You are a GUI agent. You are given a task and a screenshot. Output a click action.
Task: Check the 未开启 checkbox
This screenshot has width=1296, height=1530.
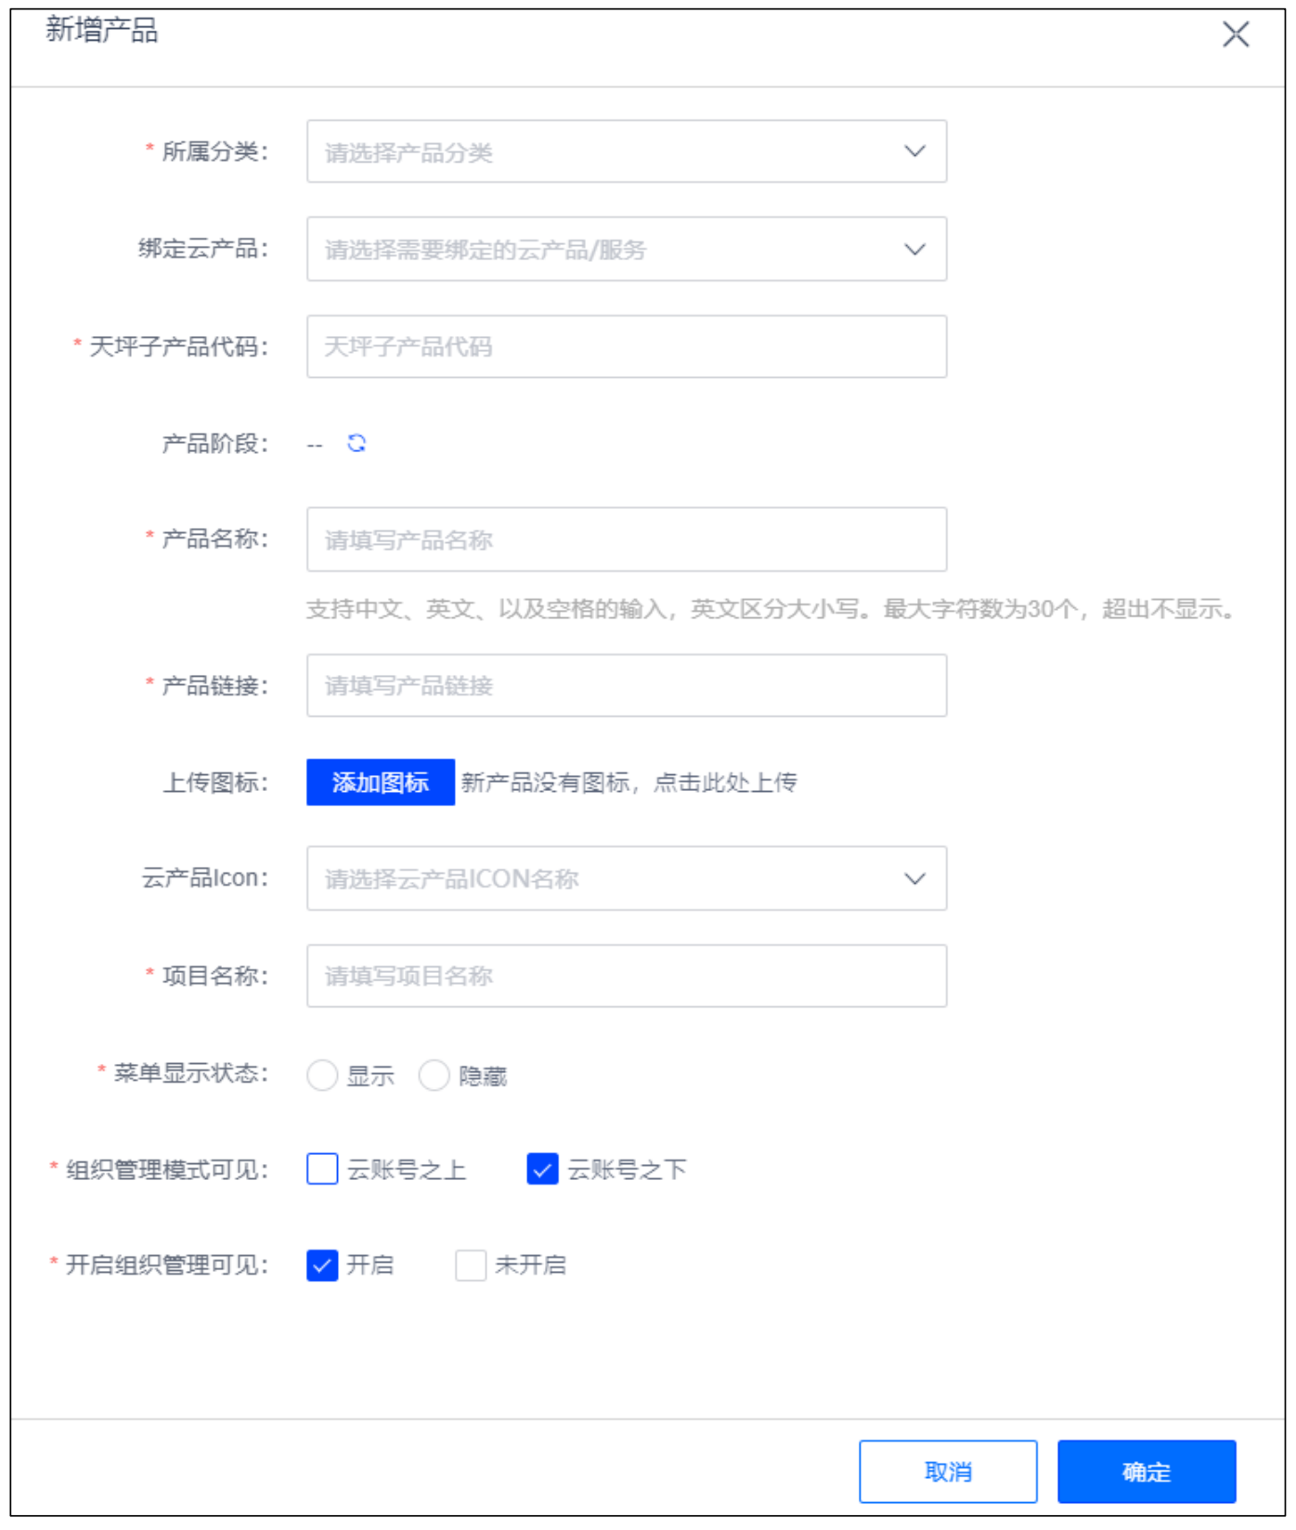pos(471,1265)
